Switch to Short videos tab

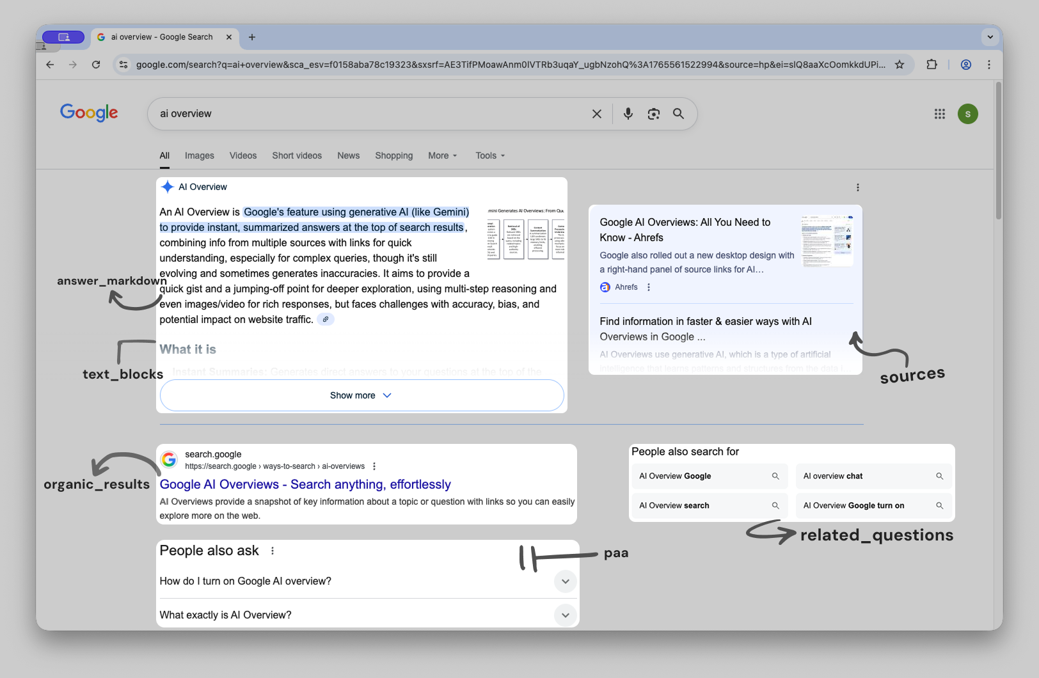coord(297,155)
